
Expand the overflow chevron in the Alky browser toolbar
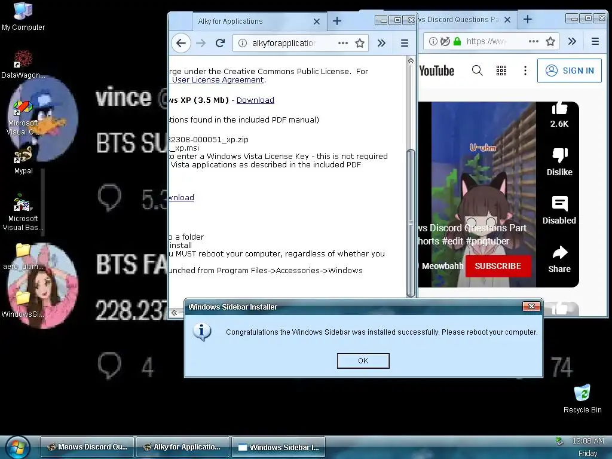pyautogui.click(x=381, y=43)
